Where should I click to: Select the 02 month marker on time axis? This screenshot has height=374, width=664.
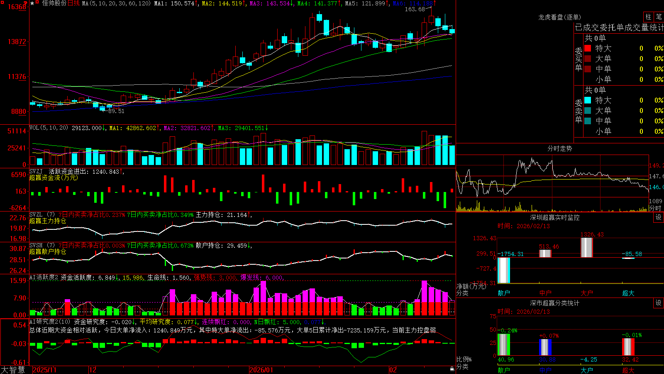(393, 370)
